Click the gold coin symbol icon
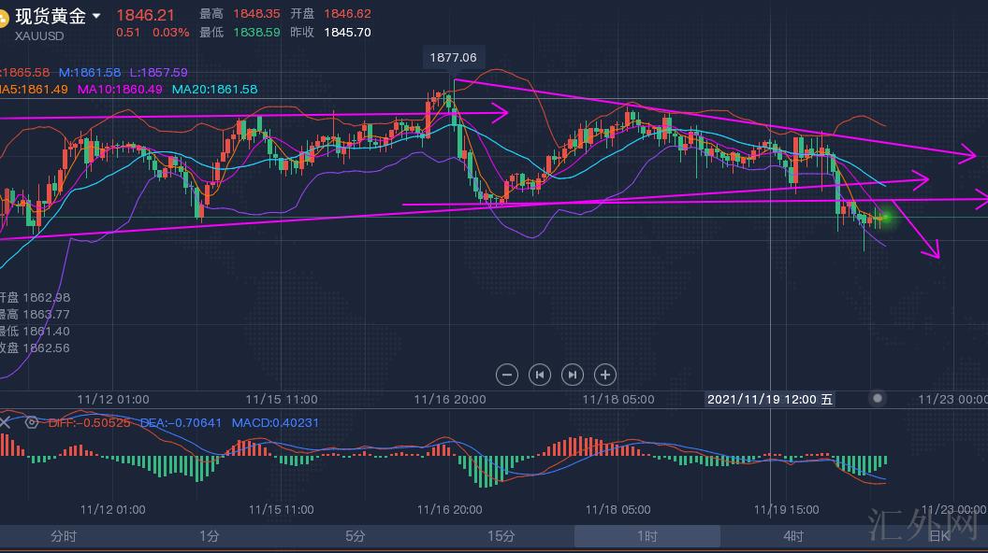Viewport: 988px width, 553px height. 3,17
